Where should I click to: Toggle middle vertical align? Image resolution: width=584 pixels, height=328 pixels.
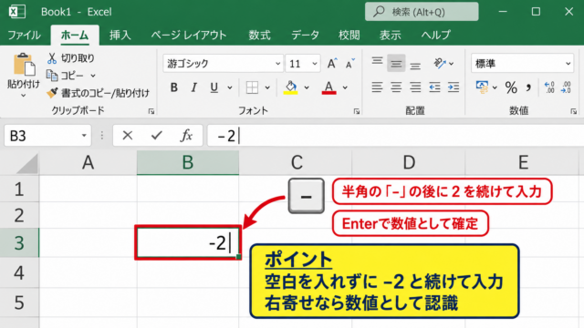[x=396, y=63]
